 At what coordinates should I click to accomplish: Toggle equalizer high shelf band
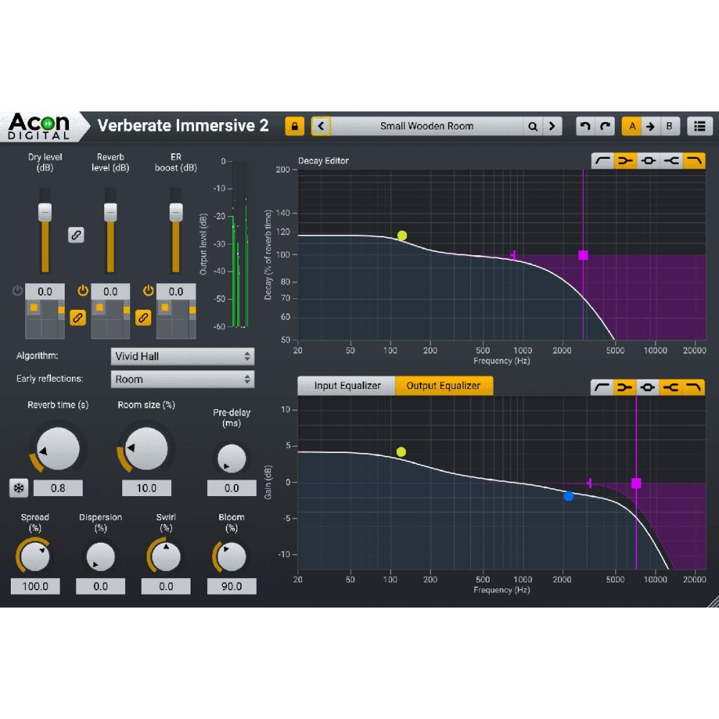pyautogui.click(x=671, y=388)
